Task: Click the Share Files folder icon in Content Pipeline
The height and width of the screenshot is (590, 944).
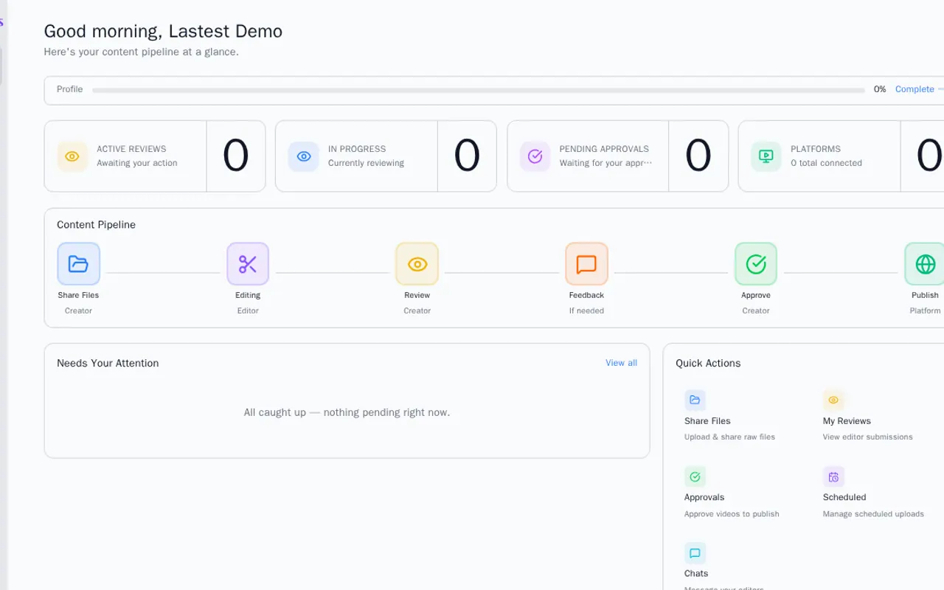Action: click(78, 264)
